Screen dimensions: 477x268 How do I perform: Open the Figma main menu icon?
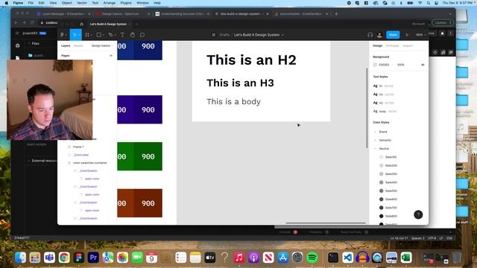click(63, 35)
